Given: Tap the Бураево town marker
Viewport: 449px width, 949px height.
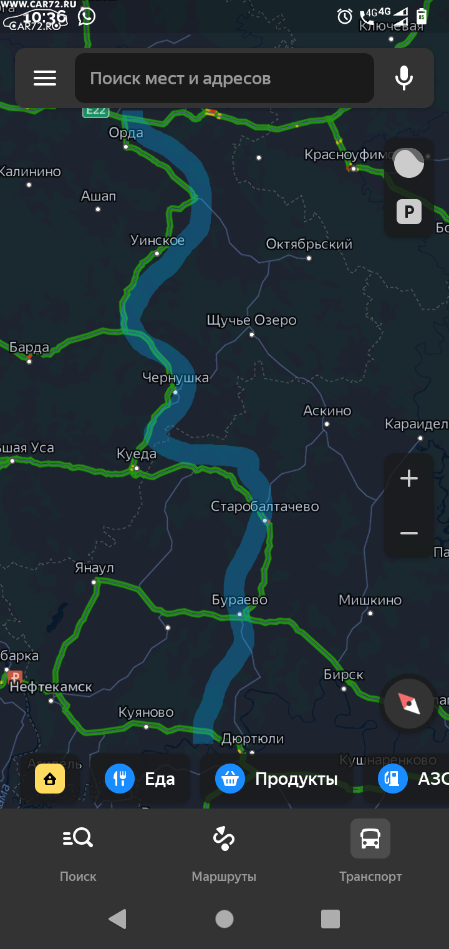Looking at the screenshot, I should 239,614.
